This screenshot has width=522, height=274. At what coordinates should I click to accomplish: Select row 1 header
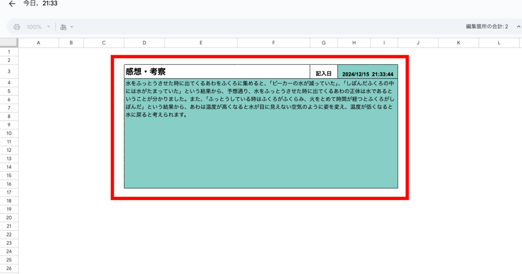coord(9,51)
